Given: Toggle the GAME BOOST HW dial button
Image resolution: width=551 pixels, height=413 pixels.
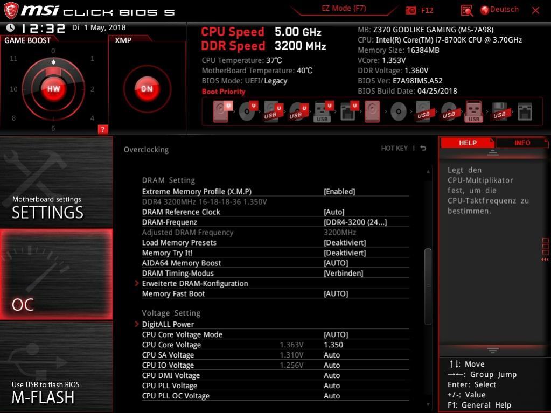Looking at the screenshot, I should point(53,88).
